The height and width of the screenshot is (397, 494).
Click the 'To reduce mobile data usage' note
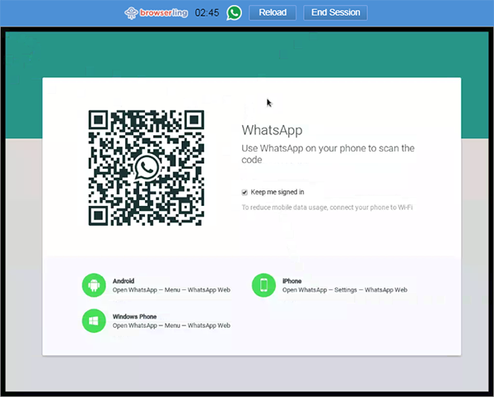coord(327,208)
